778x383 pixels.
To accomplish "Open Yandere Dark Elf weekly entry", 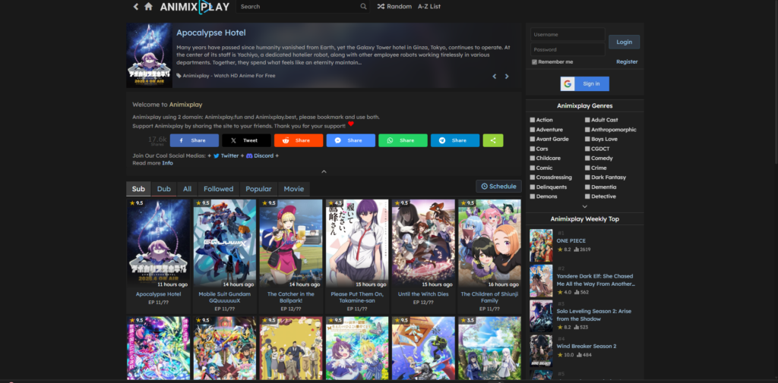I will pyautogui.click(x=596, y=280).
